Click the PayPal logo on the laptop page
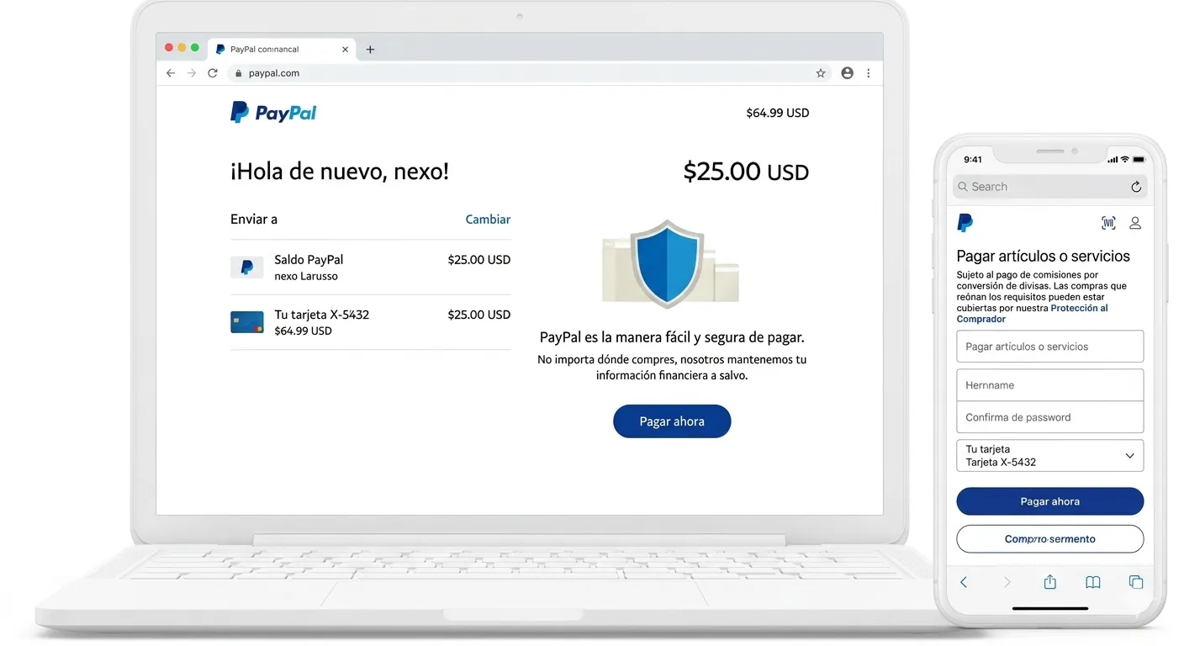Image resolution: width=1184 pixels, height=646 pixels. click(x=273, y=113)
